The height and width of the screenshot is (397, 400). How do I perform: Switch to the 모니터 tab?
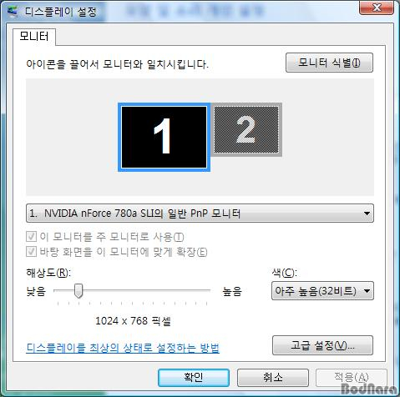(34, 37)
